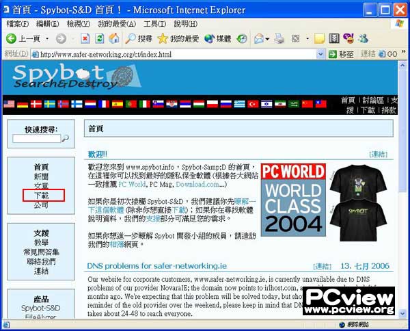Follow the PC World text link
This screenshot has height=331, width=410.
click(132, 184)
